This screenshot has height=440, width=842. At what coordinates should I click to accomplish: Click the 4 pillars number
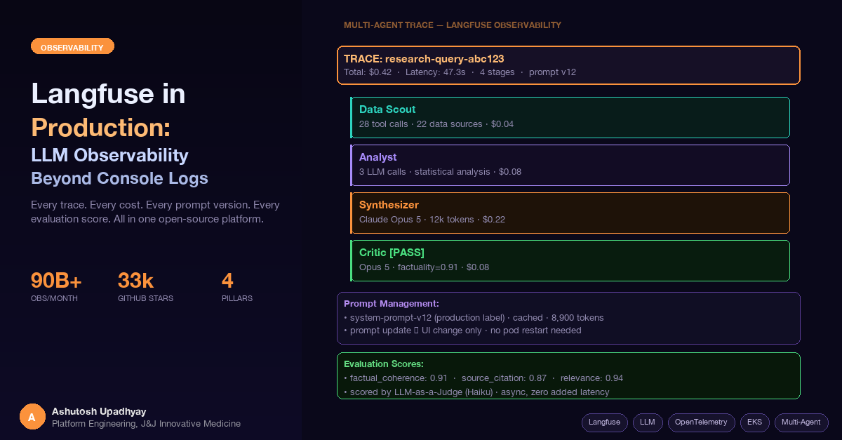pyautogui.click(x=227, y=281)
